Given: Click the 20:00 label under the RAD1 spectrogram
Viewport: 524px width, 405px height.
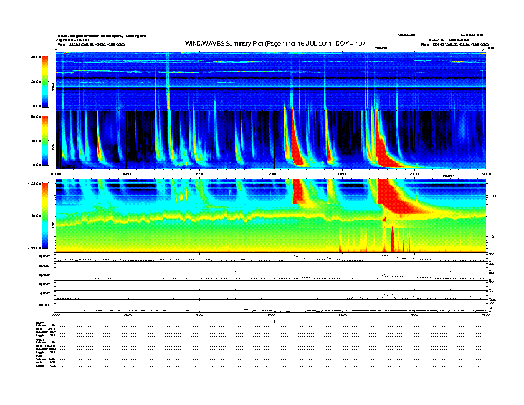Looking at the screenshot, I should click(x=414, y=174).
